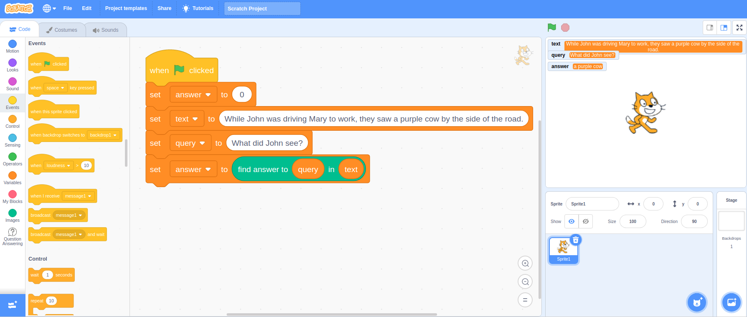Select the Question Answering category

(x=13, y=237)
